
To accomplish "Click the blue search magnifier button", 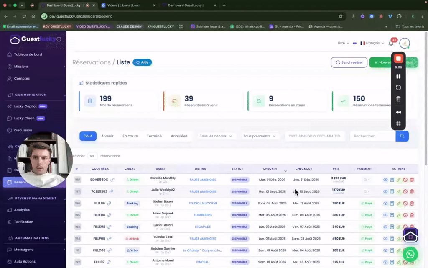I will (x=402, y=136).
